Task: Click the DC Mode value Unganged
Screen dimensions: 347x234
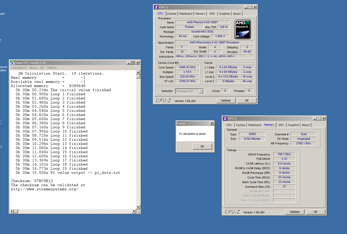Action: 304,139
